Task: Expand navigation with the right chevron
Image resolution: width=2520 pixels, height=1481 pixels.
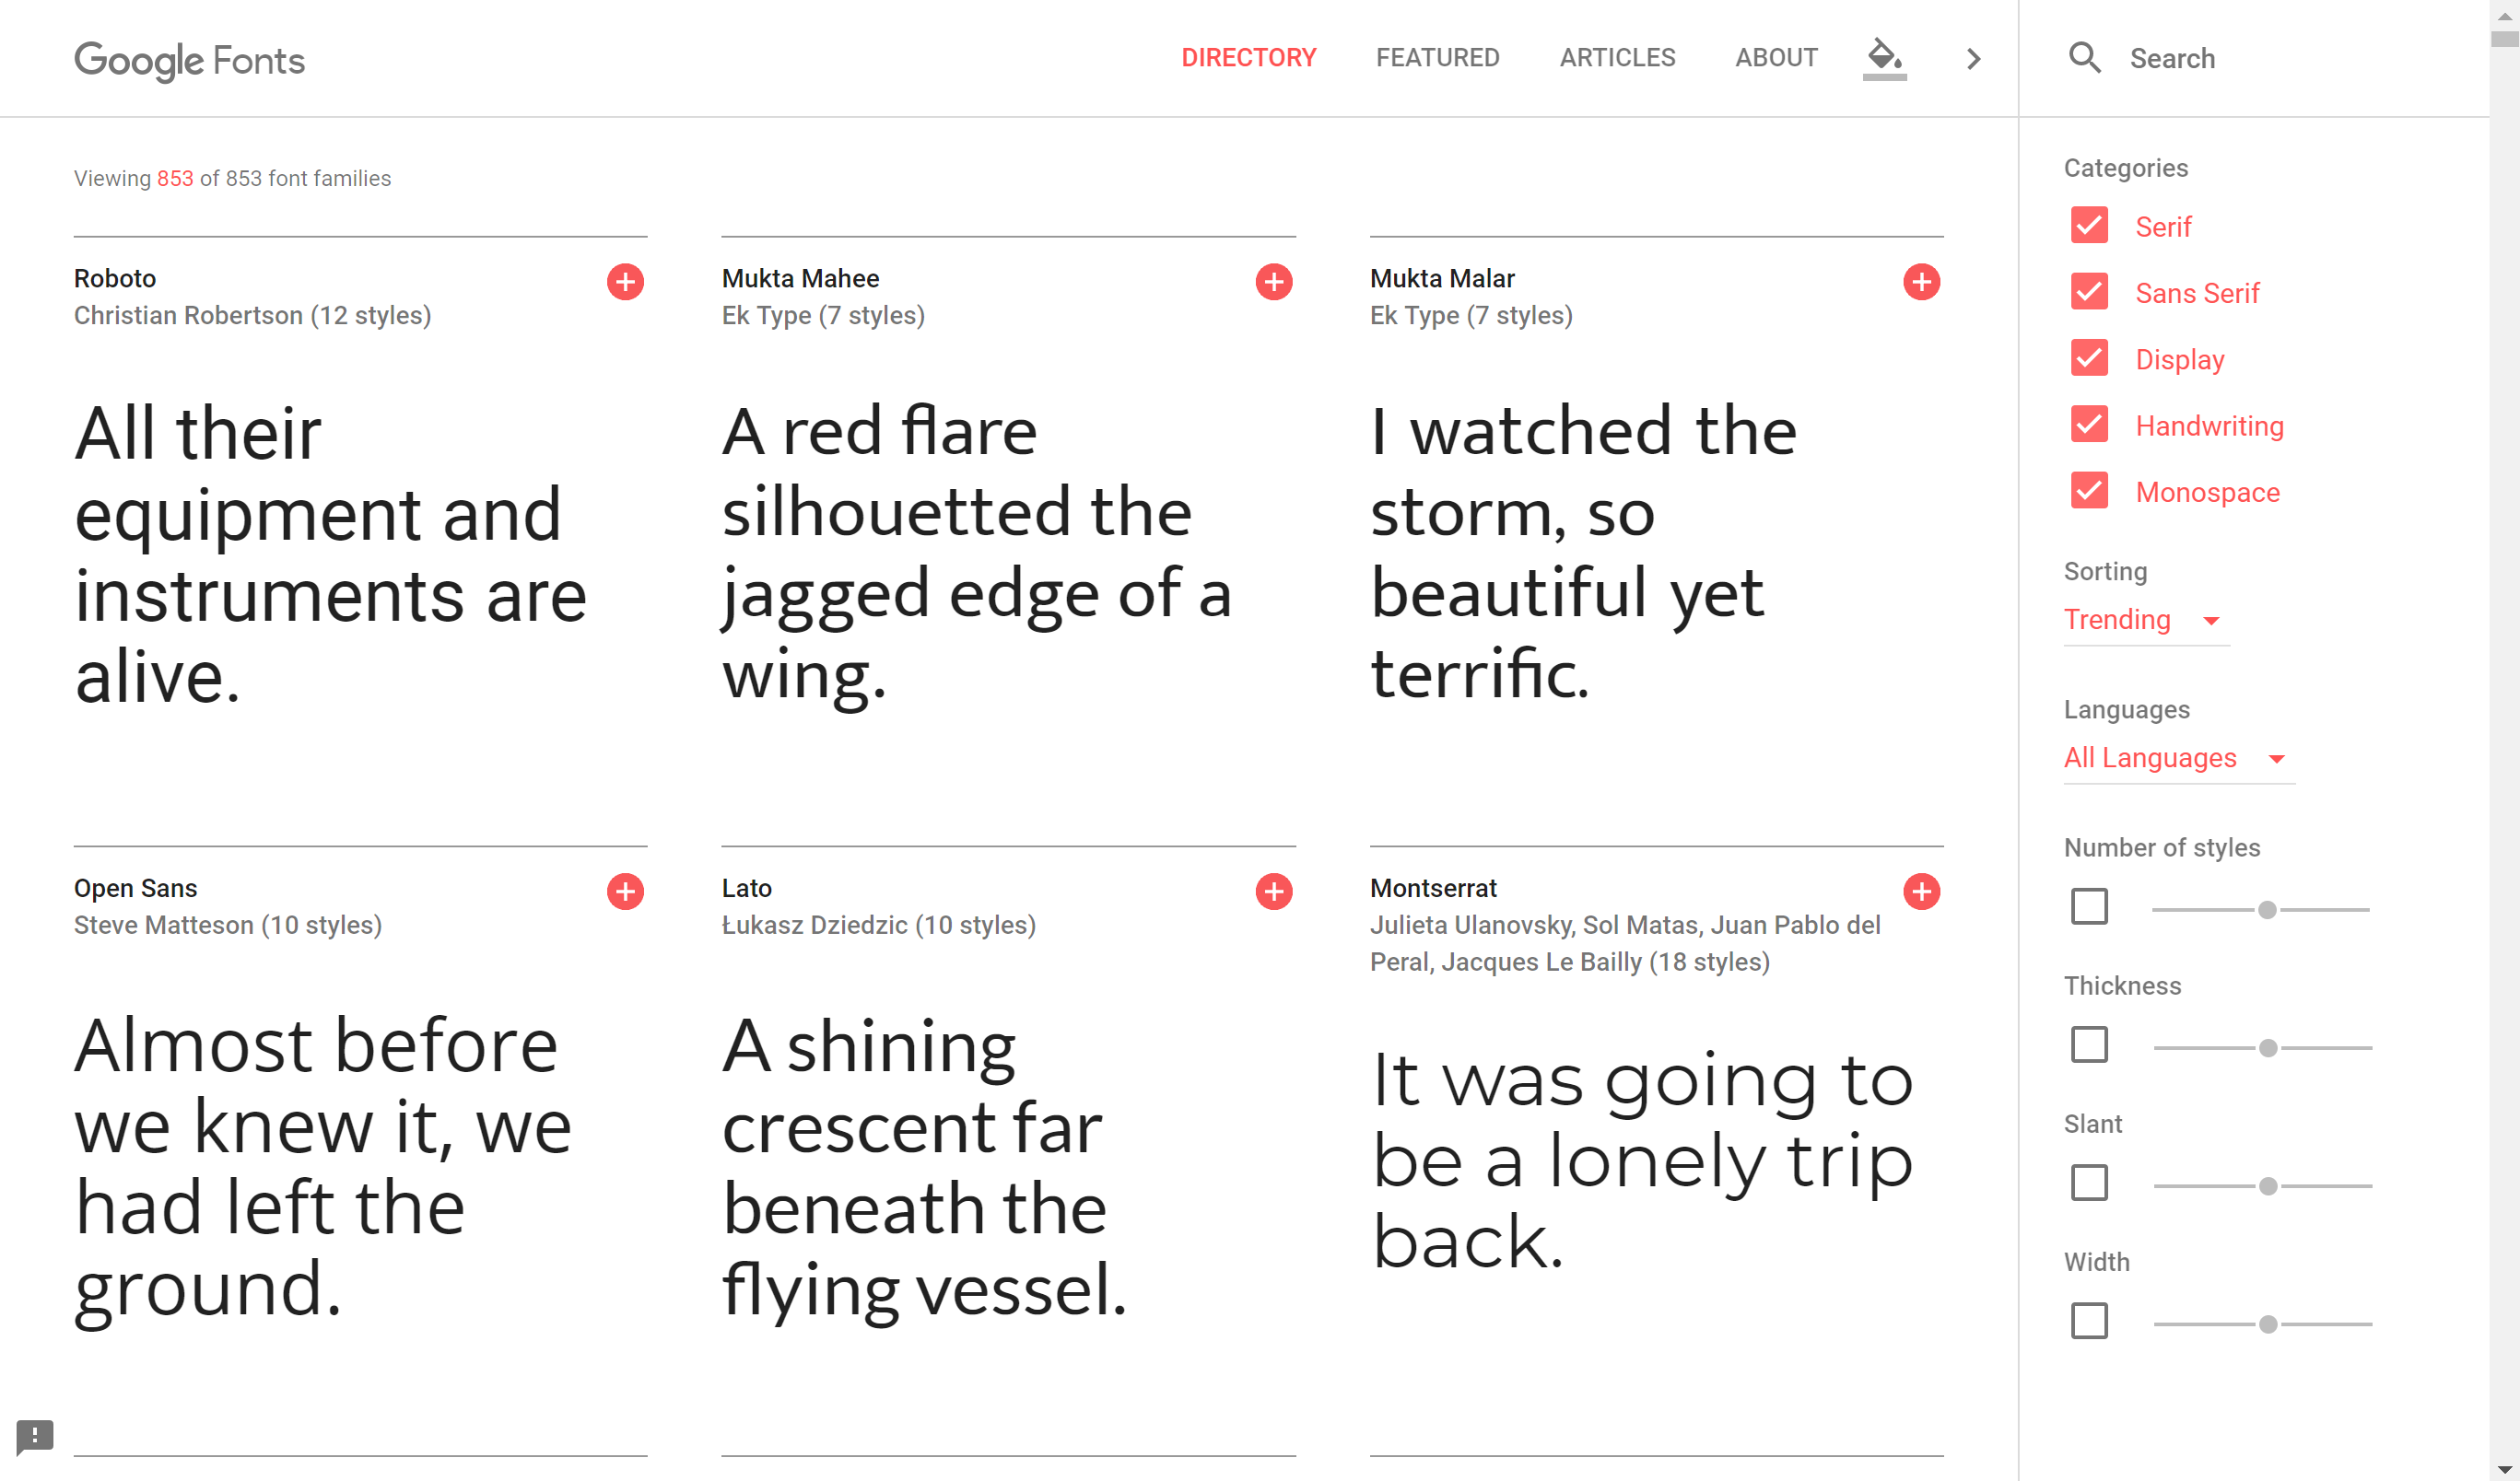Action: click(x=1973, y=59)
